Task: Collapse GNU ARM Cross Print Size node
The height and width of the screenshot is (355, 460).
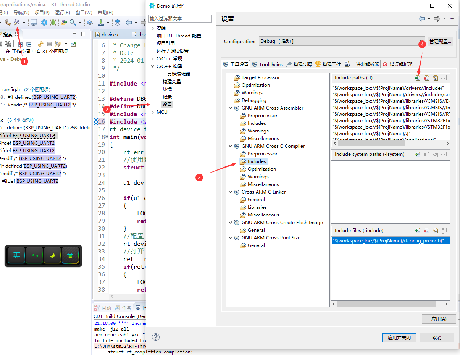Action: pos(231,238)
